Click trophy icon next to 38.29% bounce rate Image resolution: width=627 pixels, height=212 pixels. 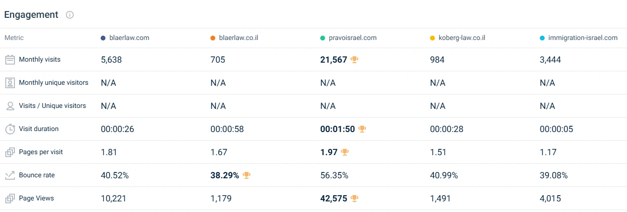247,175
